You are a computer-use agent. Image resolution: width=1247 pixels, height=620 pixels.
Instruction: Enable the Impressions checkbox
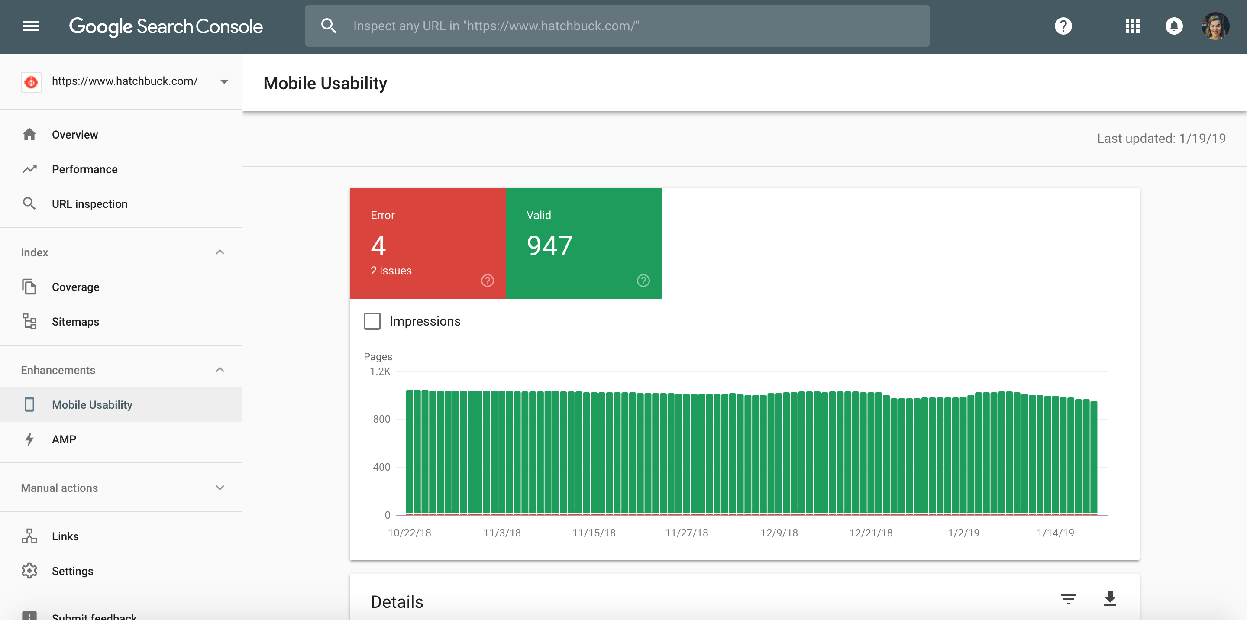[x=372, y=321]
